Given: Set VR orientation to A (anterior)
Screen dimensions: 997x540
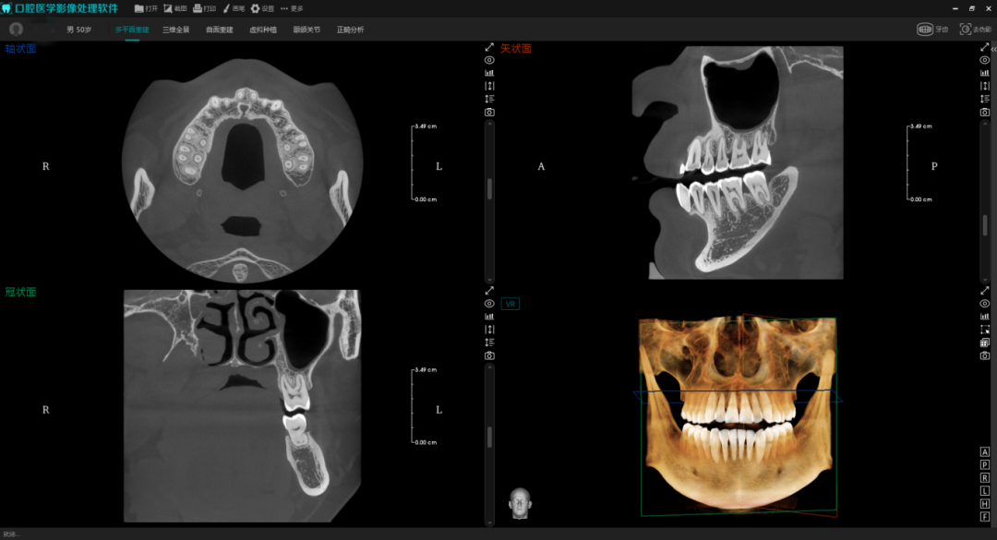Looking at the screenshot, I should tap(984, 452).
